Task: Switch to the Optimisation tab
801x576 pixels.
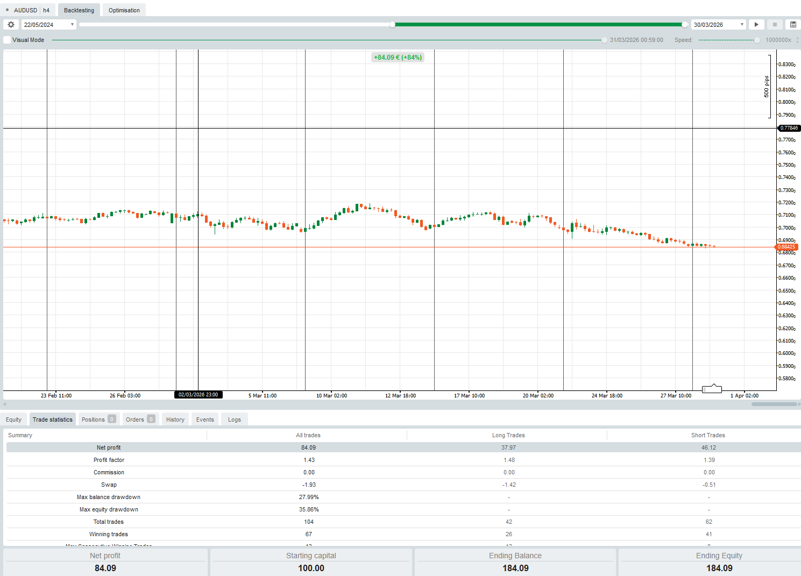Action: point(124,10)
